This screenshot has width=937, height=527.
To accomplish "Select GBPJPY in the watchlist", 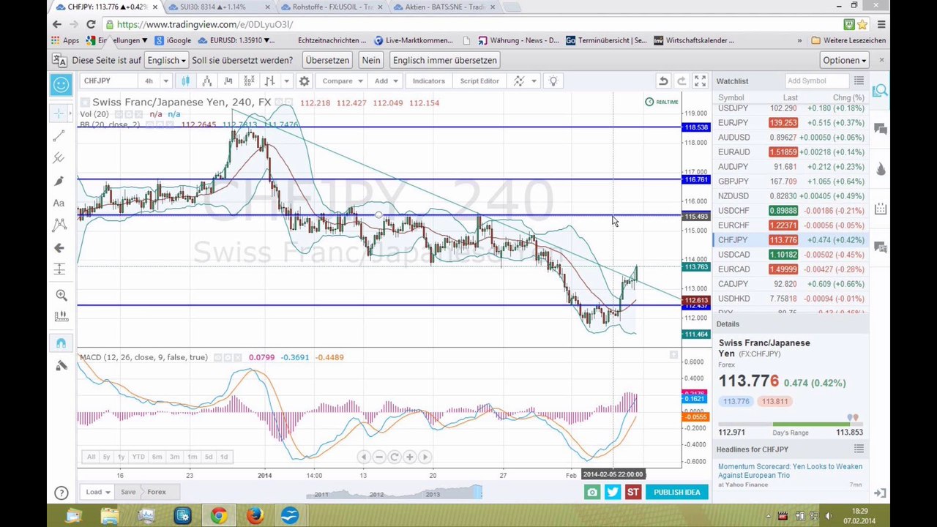I will [x=789, y=181].
